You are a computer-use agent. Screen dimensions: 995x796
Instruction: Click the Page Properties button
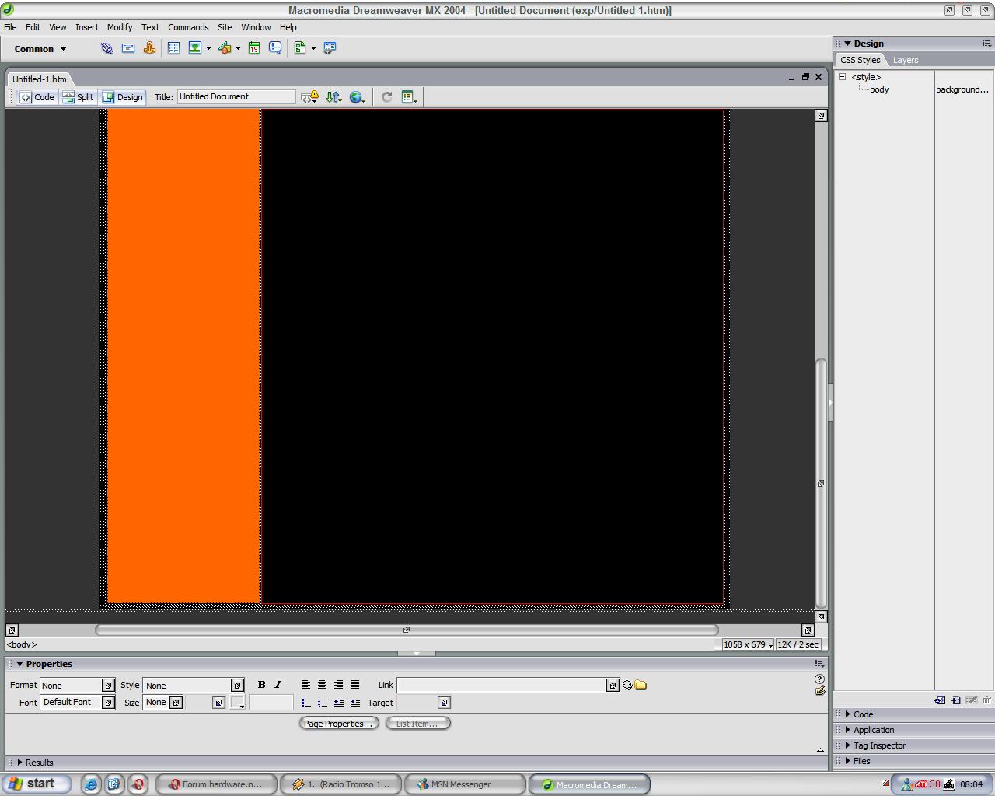click(x=338, y=724)
